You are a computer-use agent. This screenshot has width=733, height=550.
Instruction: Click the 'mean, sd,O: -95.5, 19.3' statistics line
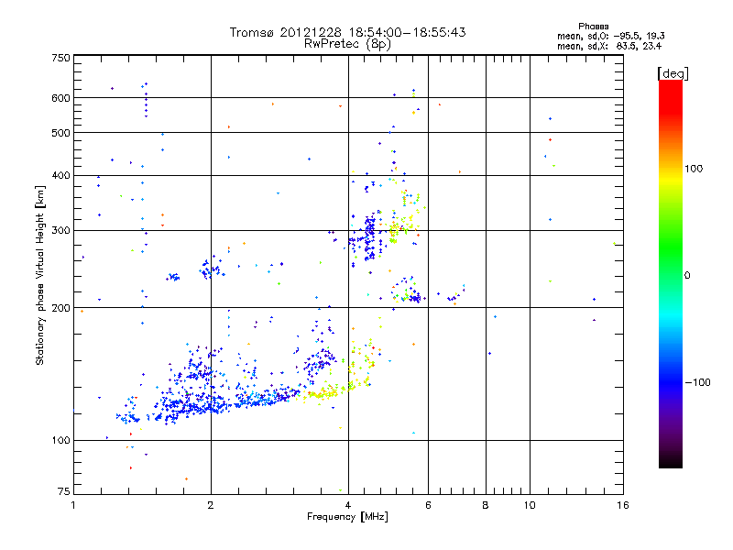pos(610,36)
